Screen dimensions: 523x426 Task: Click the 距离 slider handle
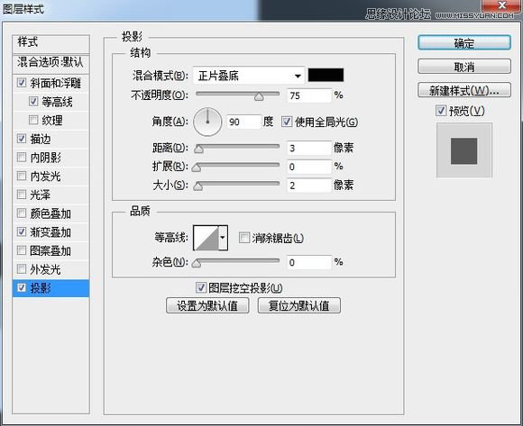coord(198,150)
